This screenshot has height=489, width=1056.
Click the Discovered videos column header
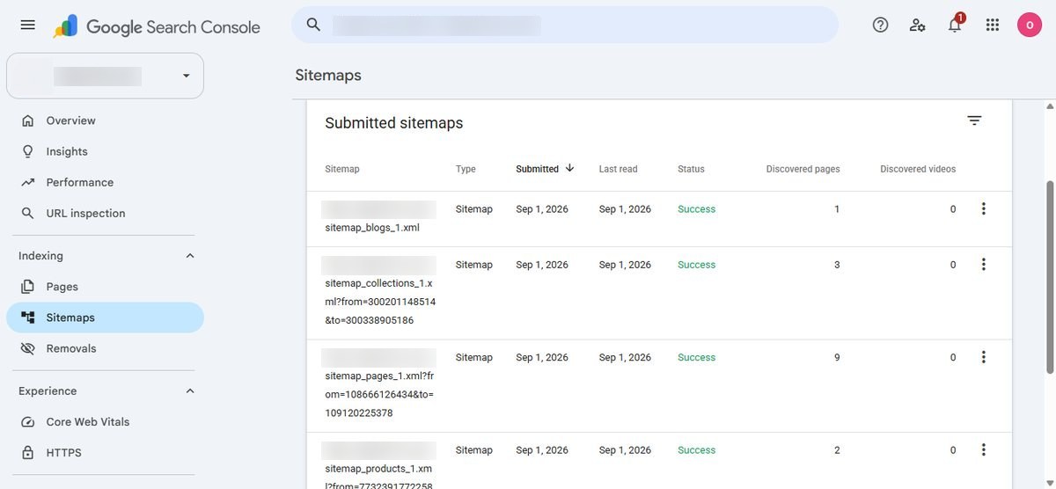click(x=918, y=169)
